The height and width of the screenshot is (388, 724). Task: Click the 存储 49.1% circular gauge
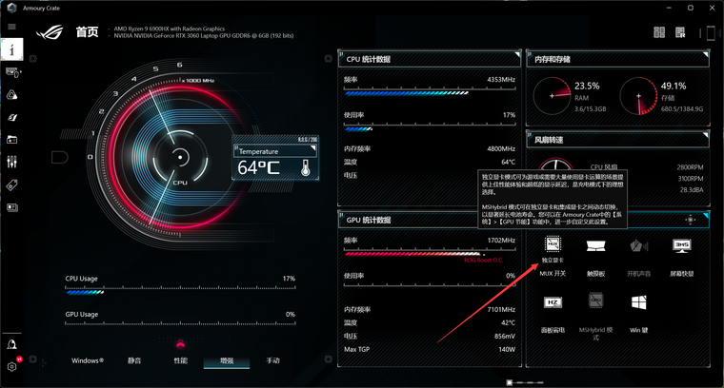638,96
